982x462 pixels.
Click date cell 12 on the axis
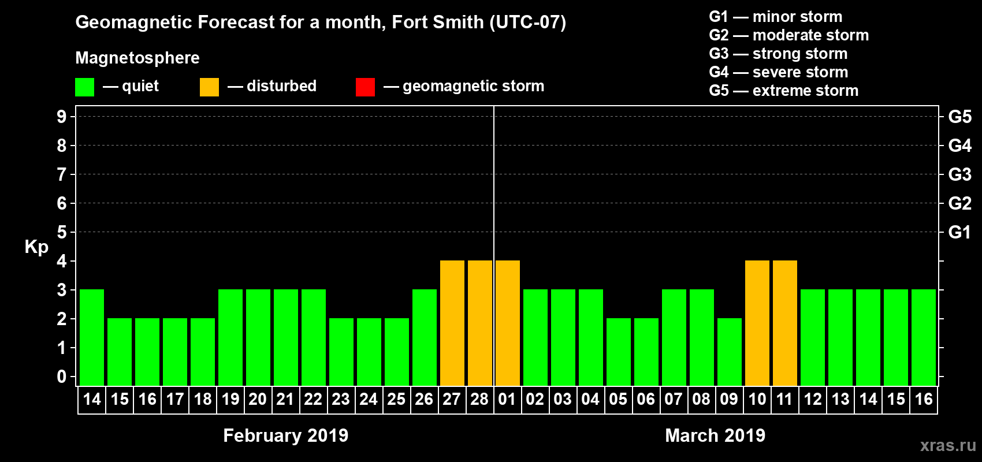(x=813, y=400)
